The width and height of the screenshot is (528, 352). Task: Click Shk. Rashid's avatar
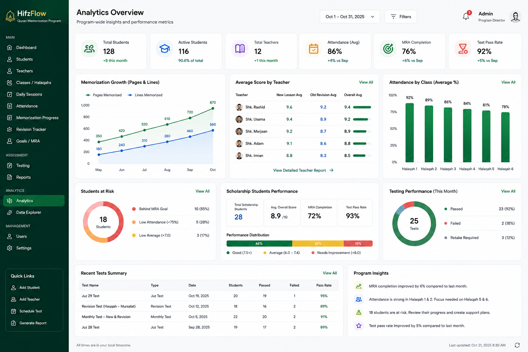point(239,107)
